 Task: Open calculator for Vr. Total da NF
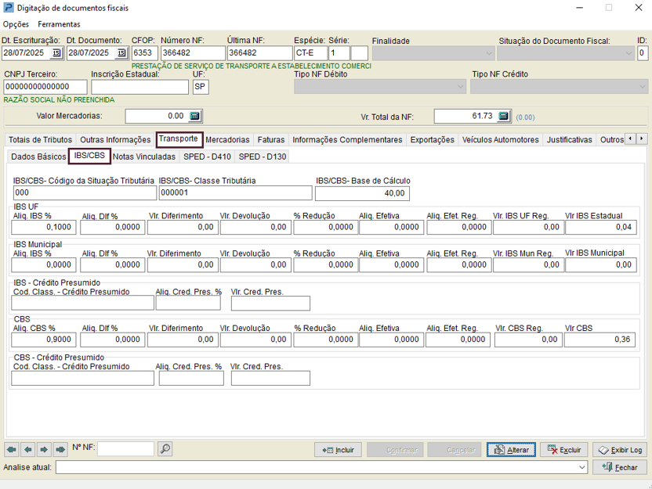[x=504, y=116]
